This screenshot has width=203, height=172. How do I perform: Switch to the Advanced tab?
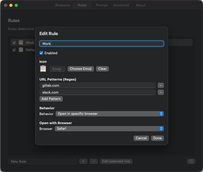tap(121, 5)
